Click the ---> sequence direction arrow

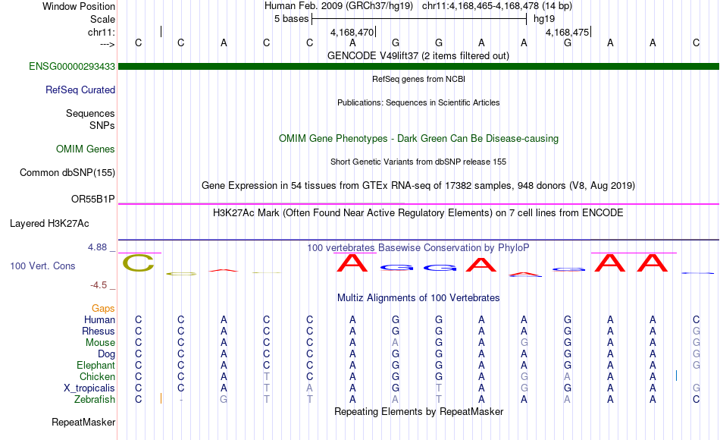[x=107, y=44]
